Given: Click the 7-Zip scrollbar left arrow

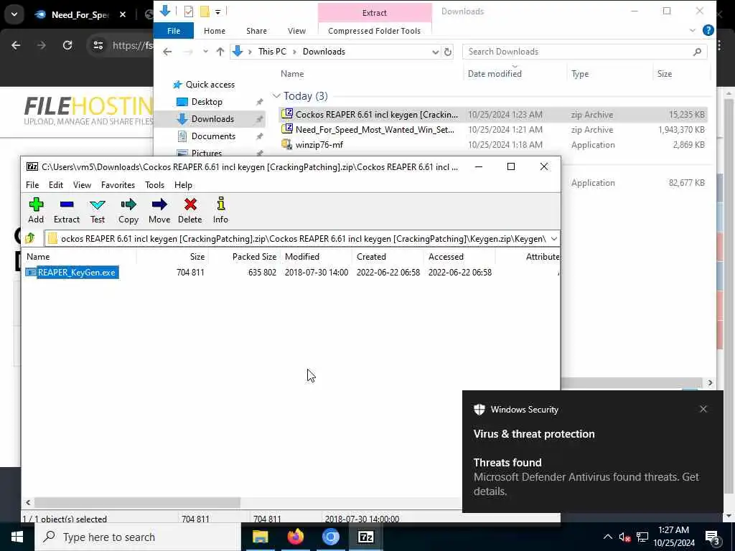Looking at the screenshot, I should (x=28, y=502).
